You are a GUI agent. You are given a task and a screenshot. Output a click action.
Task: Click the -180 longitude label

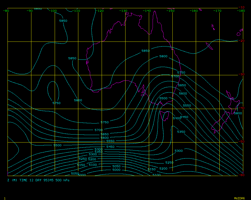[x=241, y=11]
